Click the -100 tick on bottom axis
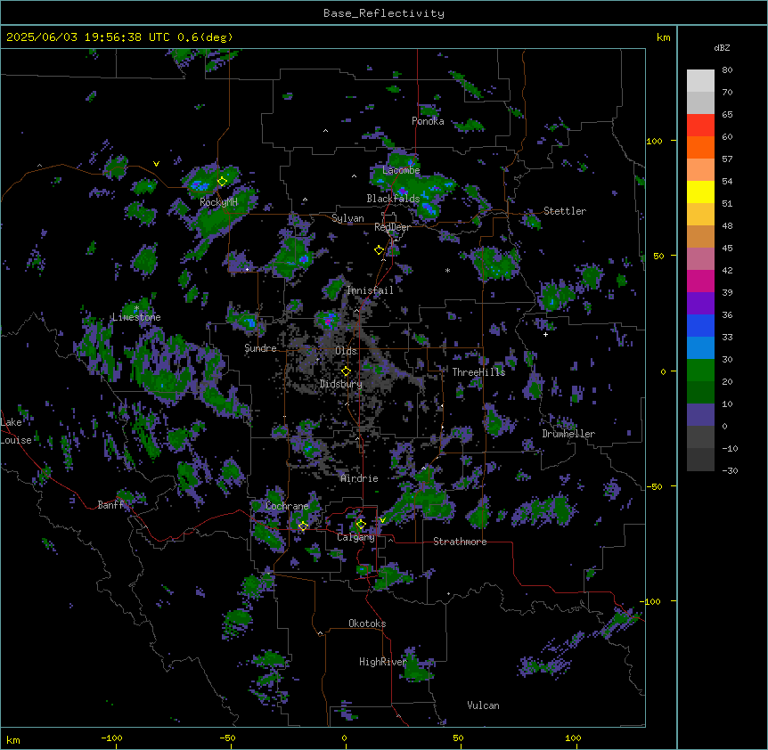This screenshot has height=750, width=768. [112, 738]
